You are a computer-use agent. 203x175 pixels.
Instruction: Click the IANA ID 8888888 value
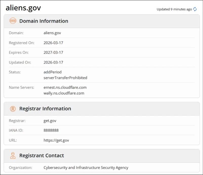[51, 130]
